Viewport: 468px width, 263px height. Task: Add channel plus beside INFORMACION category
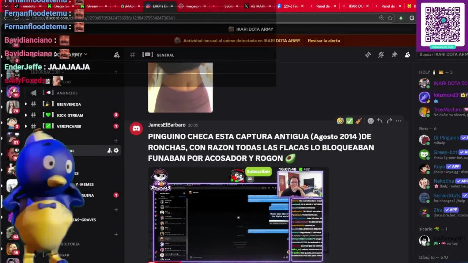pyautogui.click(x=116, y=72)
